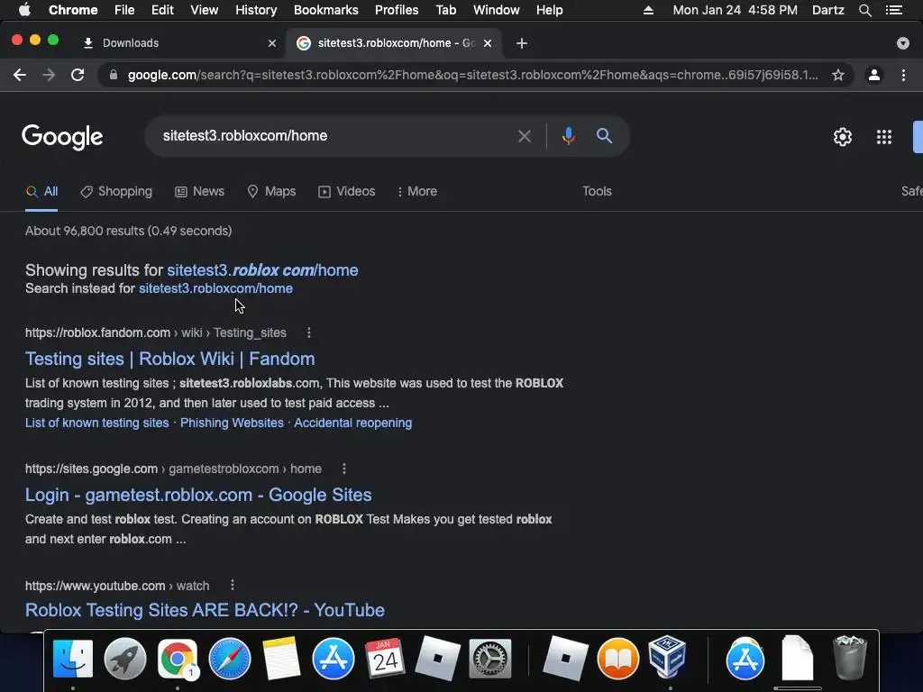Open Login gametest.roblox.com Google Sites result

(x=198, y=495)
